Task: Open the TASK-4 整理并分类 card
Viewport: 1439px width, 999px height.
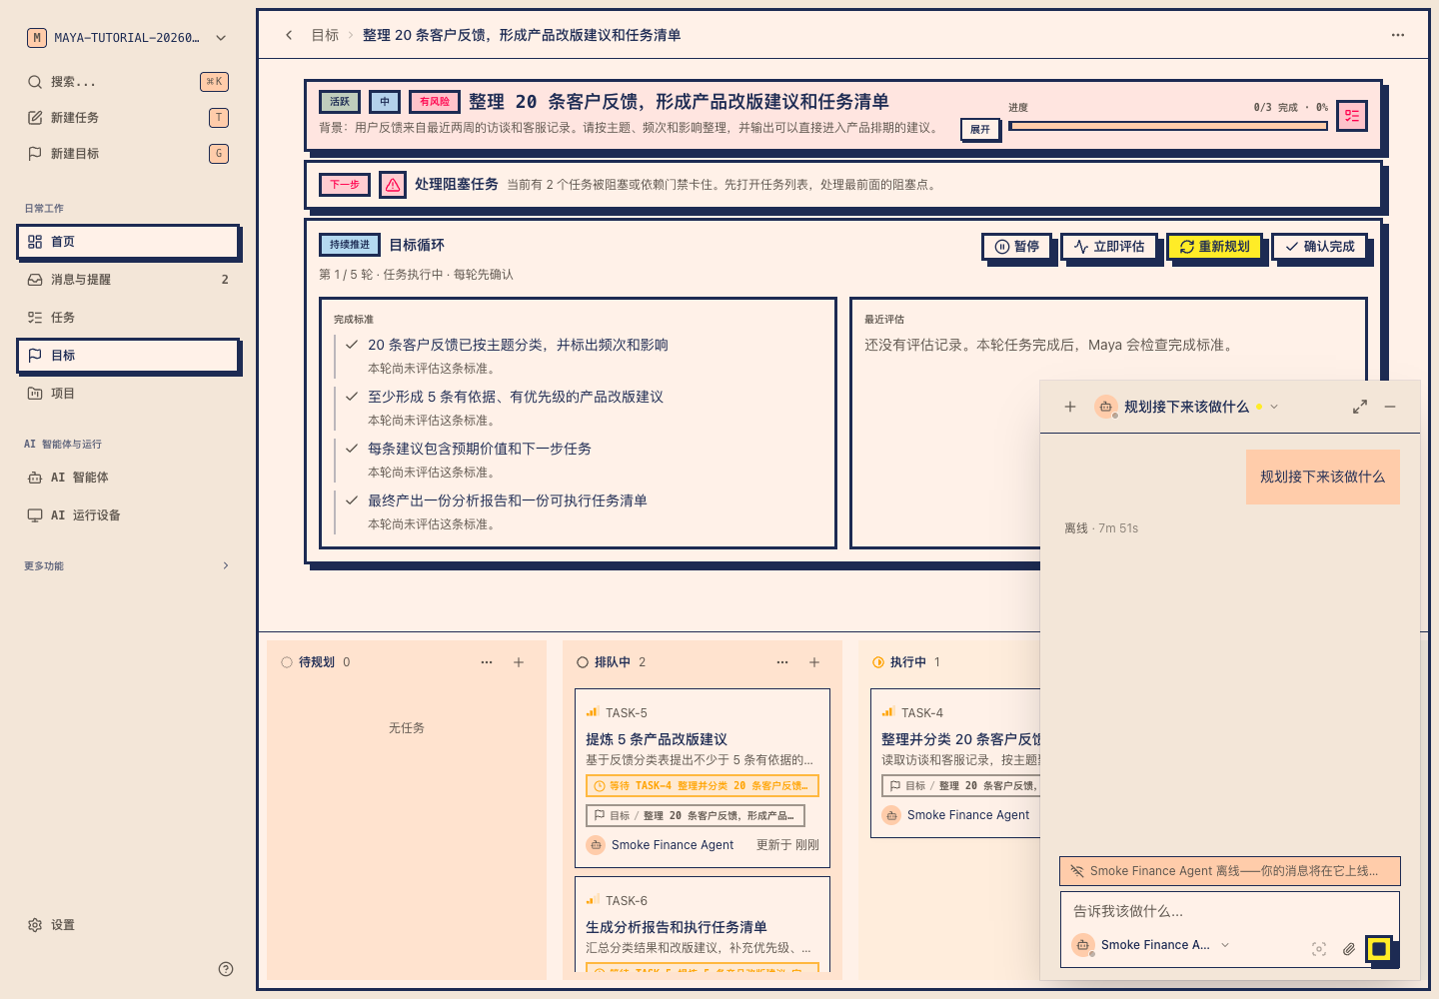Action: pos(955,763)
